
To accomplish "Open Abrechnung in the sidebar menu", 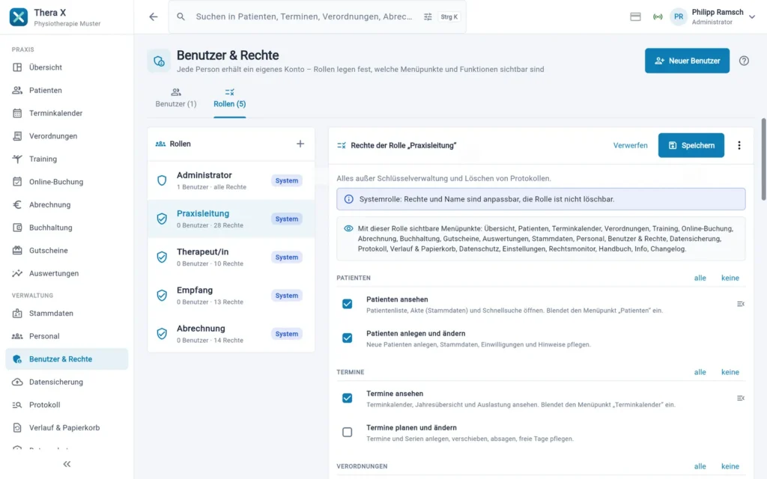I will point(67,205).
